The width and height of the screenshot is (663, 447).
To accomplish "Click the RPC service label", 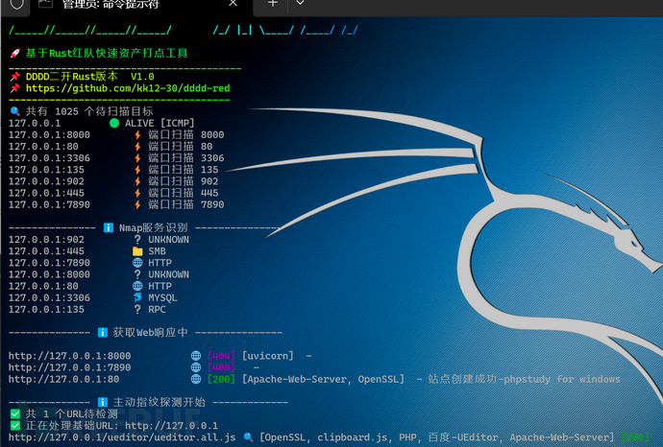I will [157, 310].
